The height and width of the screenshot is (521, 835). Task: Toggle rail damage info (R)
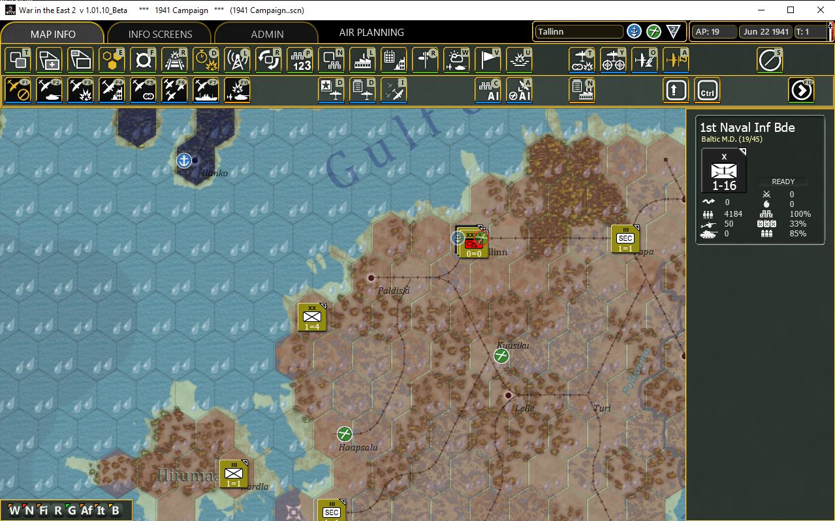click(174, 60)
